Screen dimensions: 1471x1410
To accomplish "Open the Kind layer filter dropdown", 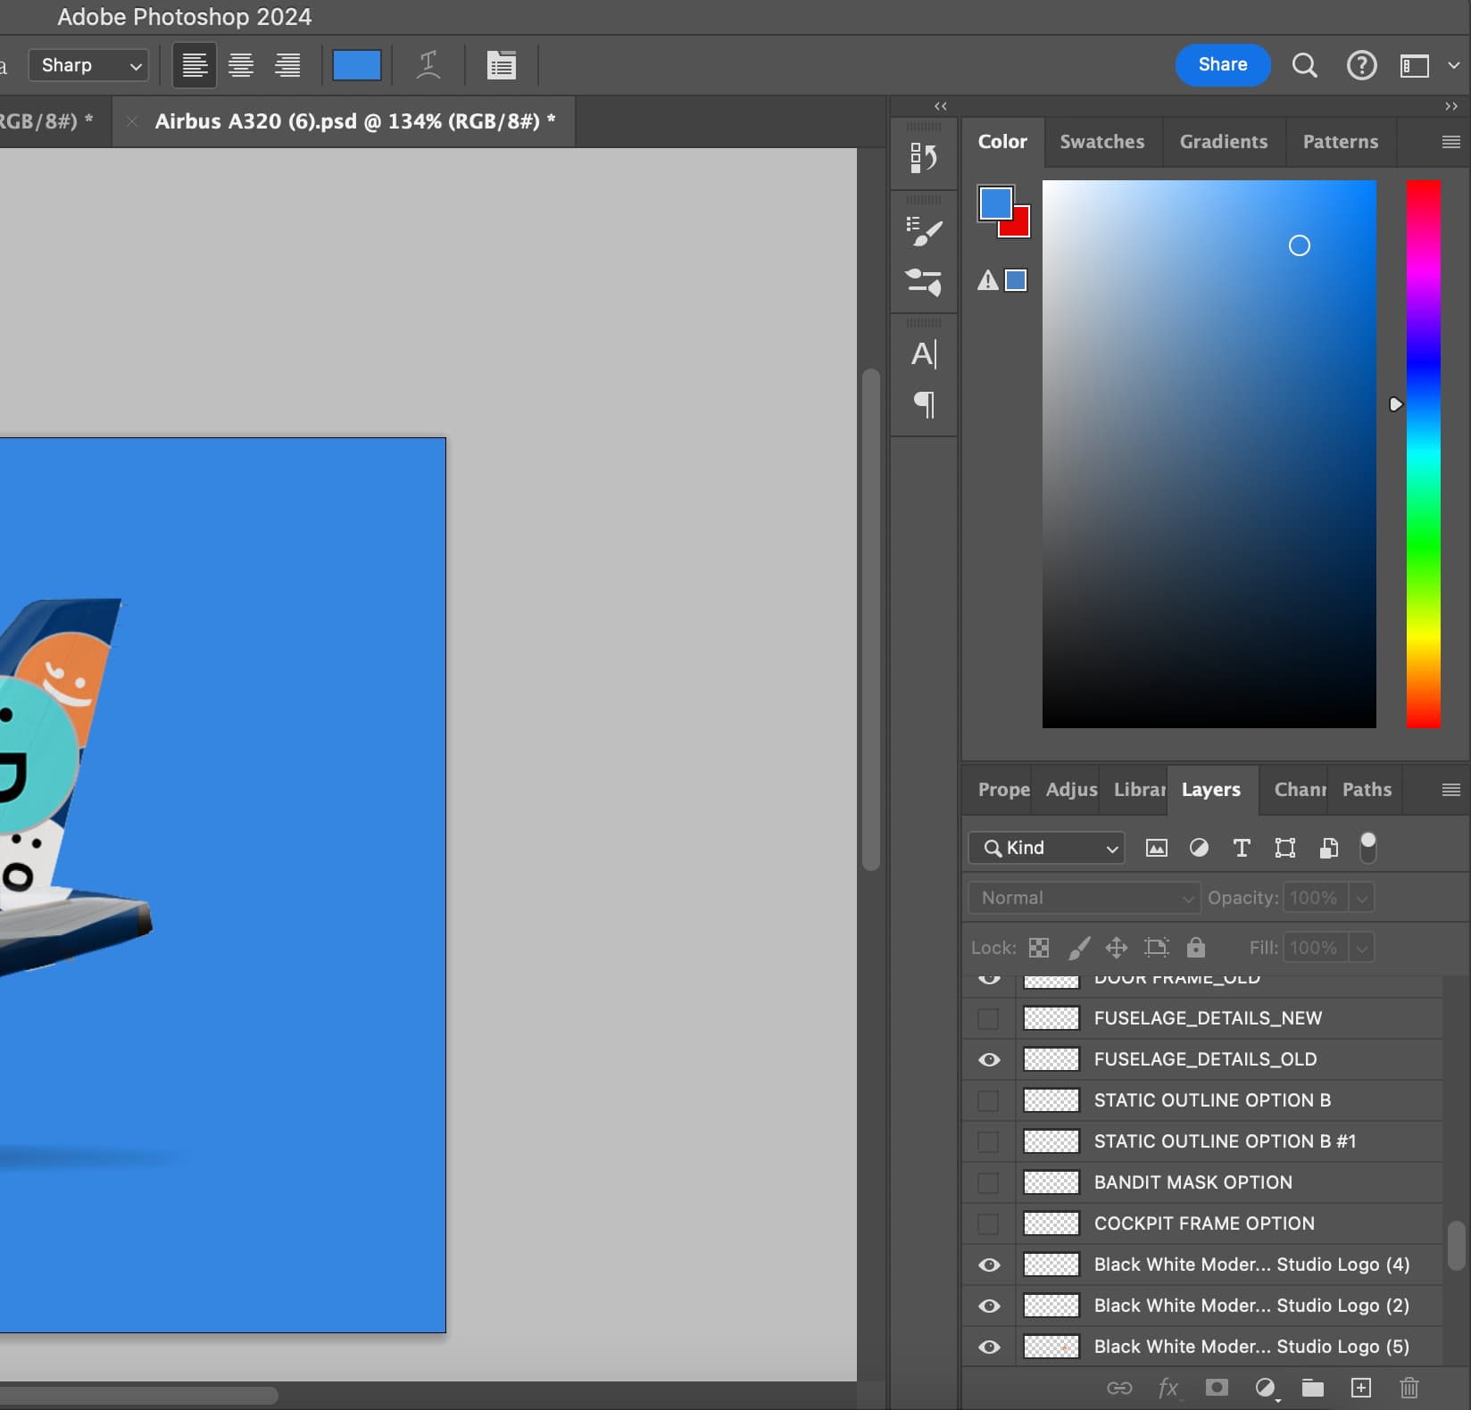I will (x=1047, y=848).
